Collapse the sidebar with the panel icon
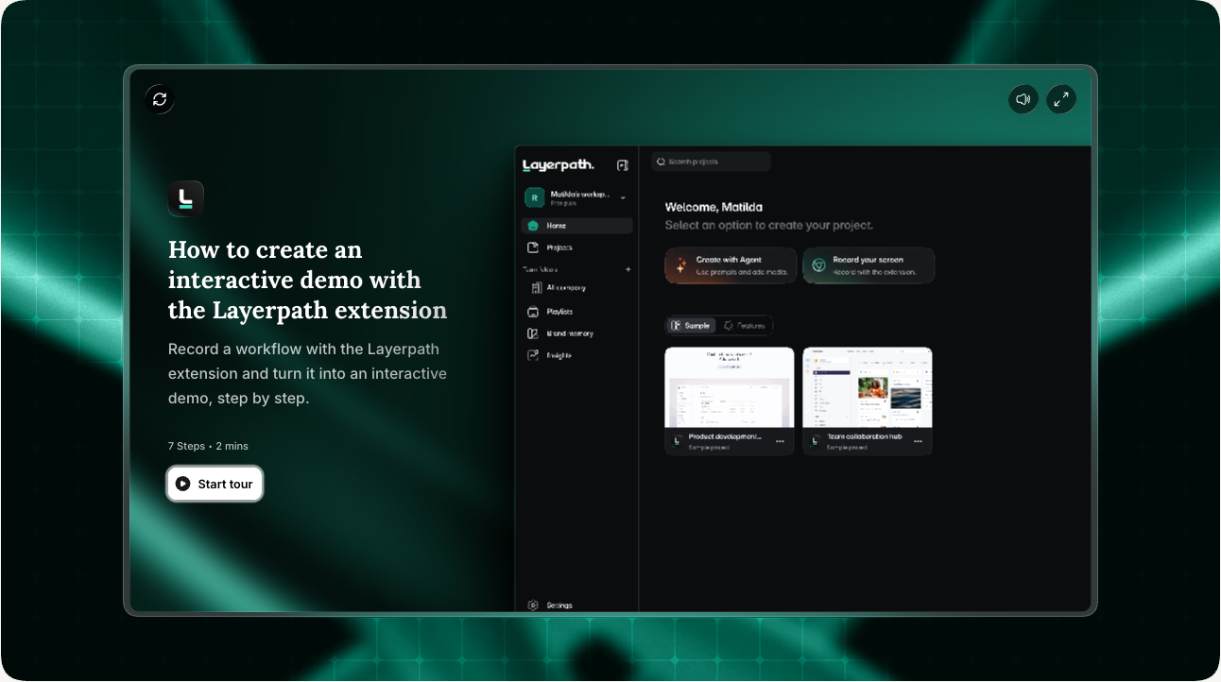The width and height of the screenshot is (1221, 682). pos(622,165)
